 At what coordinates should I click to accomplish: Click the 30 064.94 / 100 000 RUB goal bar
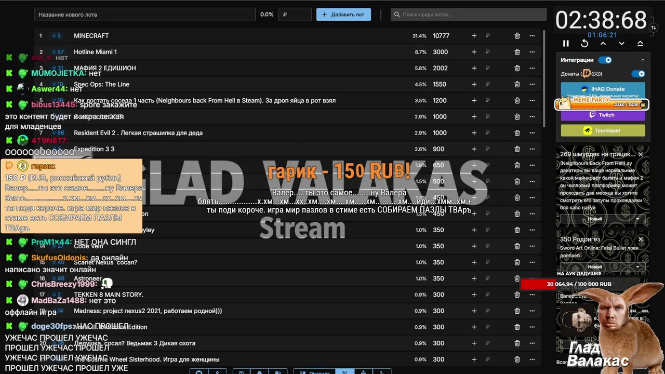point(579,284)
